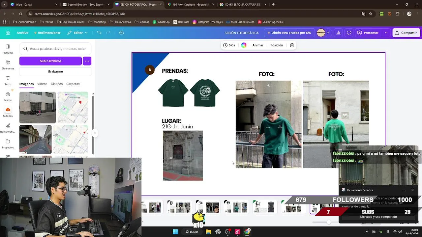Redo the last action
This screenshot has width=422, height=237.
click(108, 33)
